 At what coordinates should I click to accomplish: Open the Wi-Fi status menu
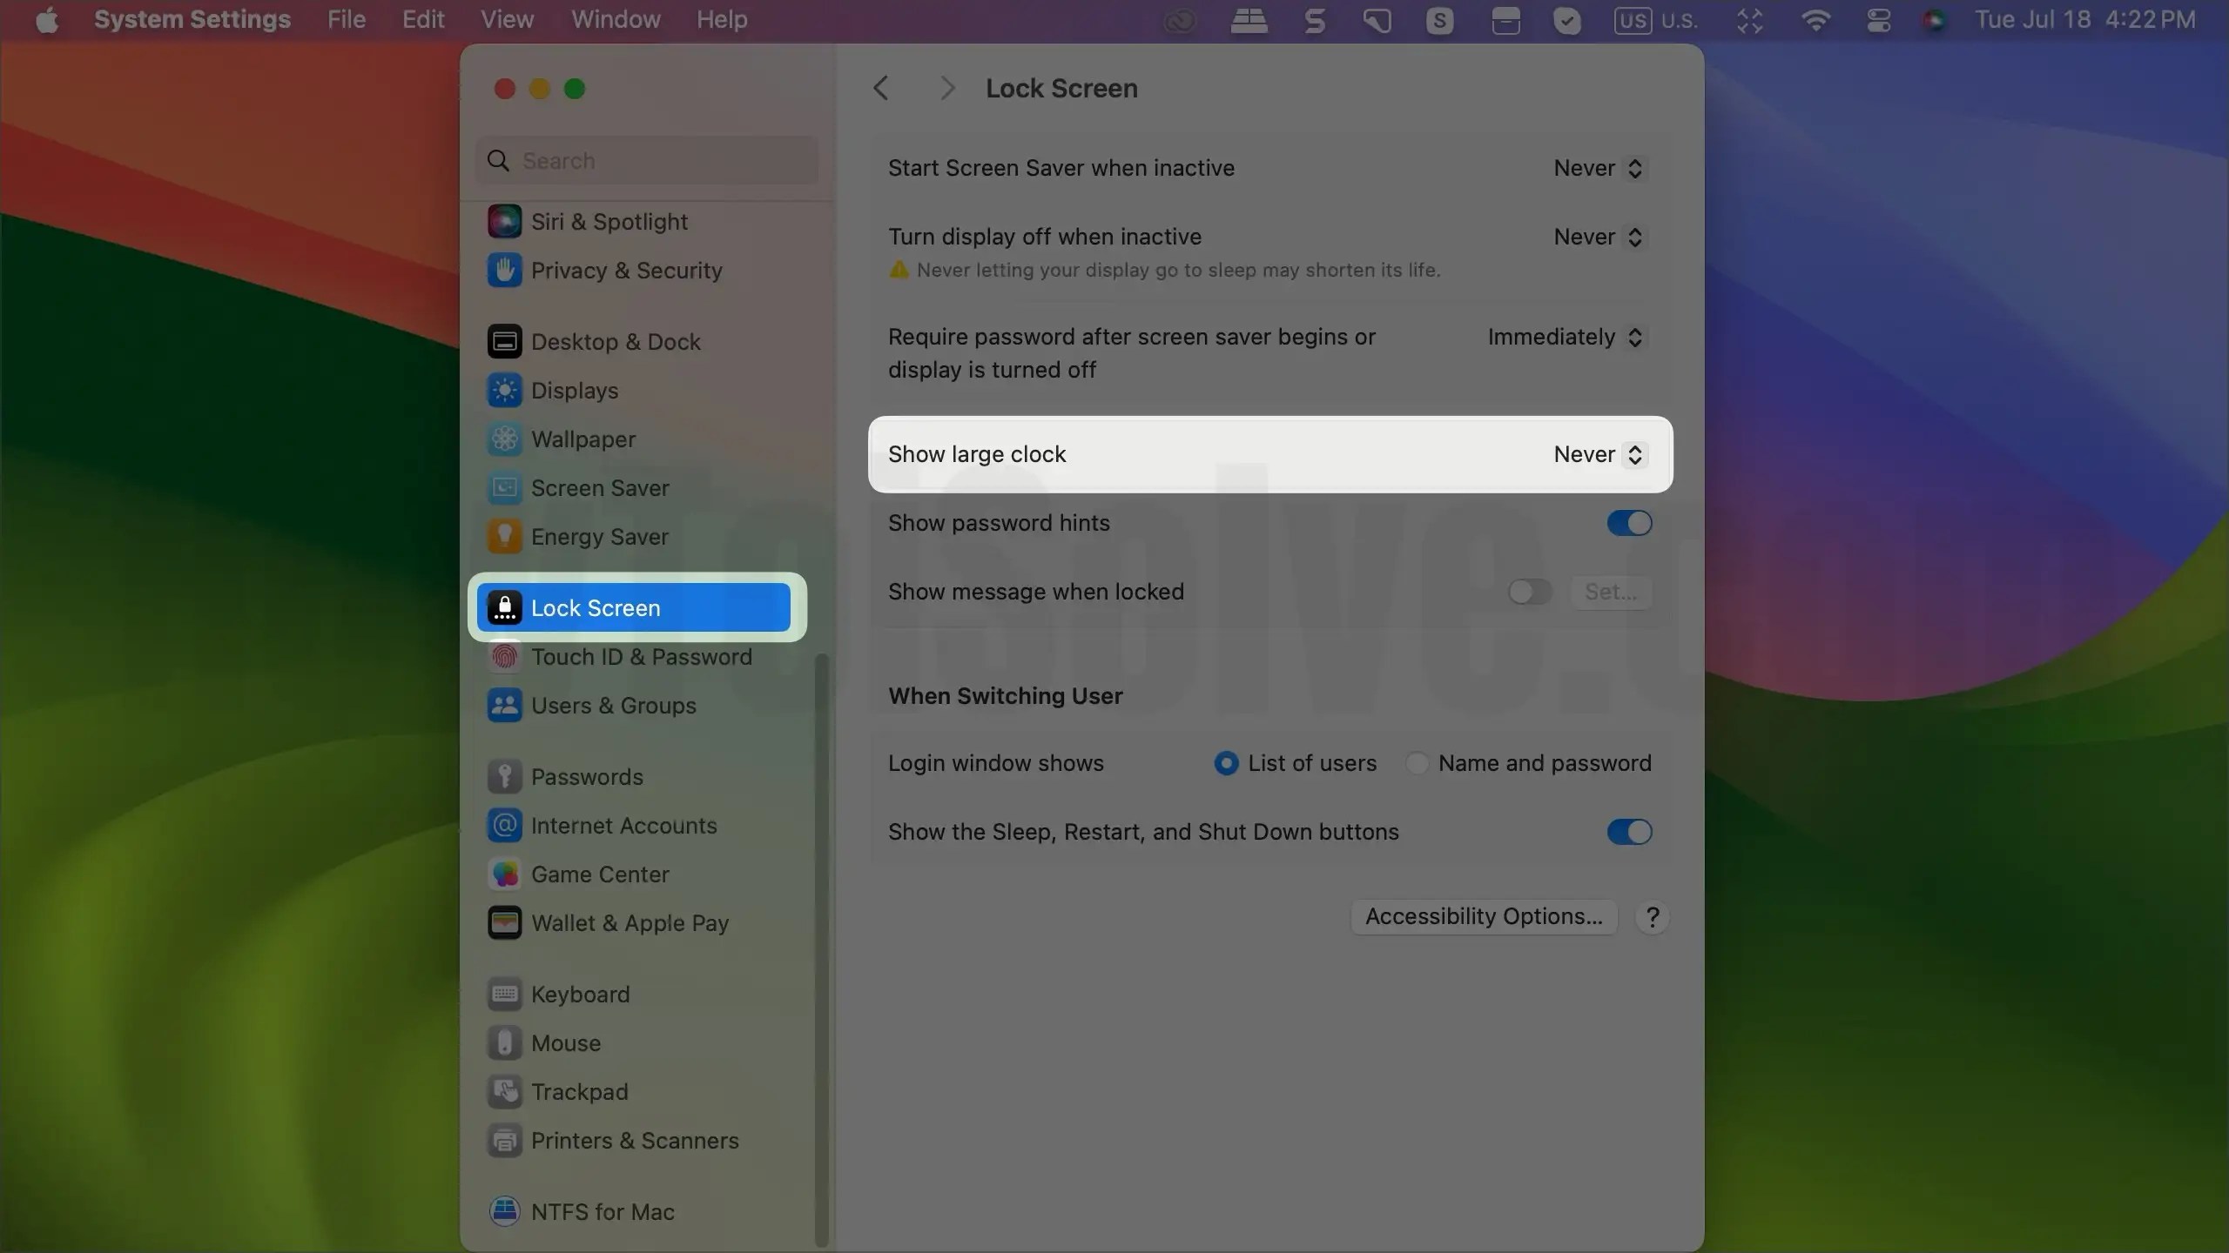1815,20
